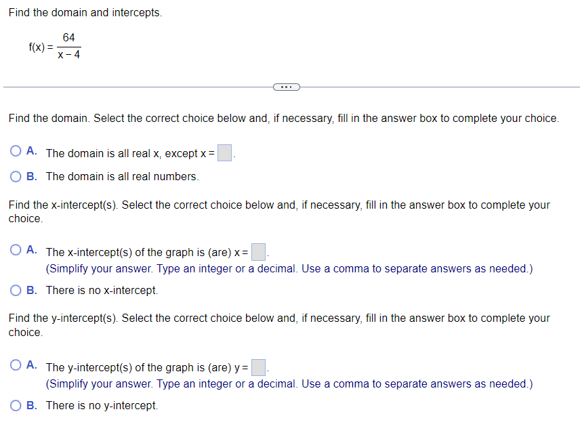The width and height of the screenshot is (580, 437).
Task: Click the answer box after except x =
Action: pyautogui.click(x=224, y=152)
